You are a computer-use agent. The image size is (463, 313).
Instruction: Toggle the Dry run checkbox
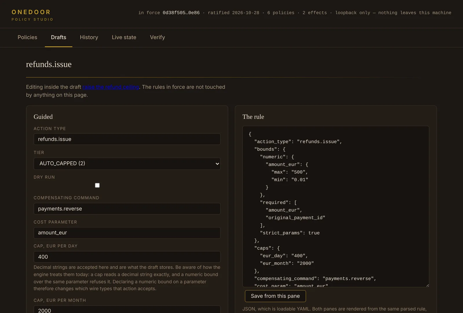(97, 185)
